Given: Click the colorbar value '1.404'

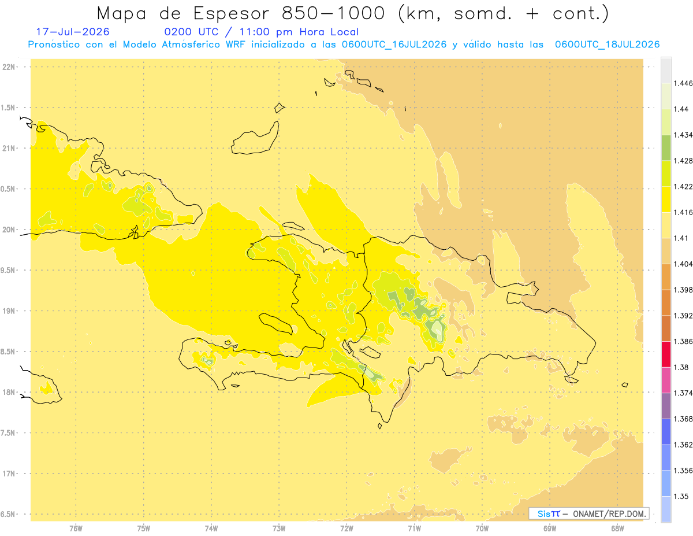Looking at the screenshot, I should (683, 264).
